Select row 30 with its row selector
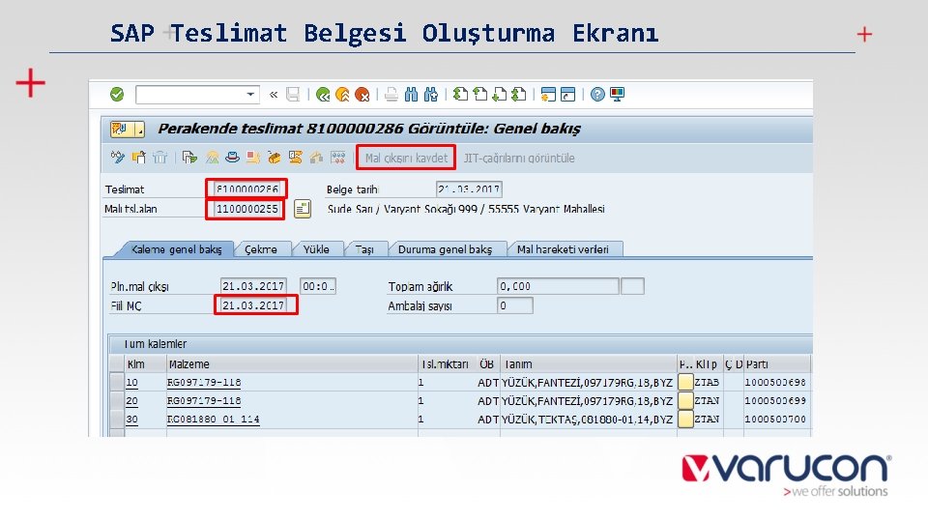This screenshot has height=522, width=928. 117,419
